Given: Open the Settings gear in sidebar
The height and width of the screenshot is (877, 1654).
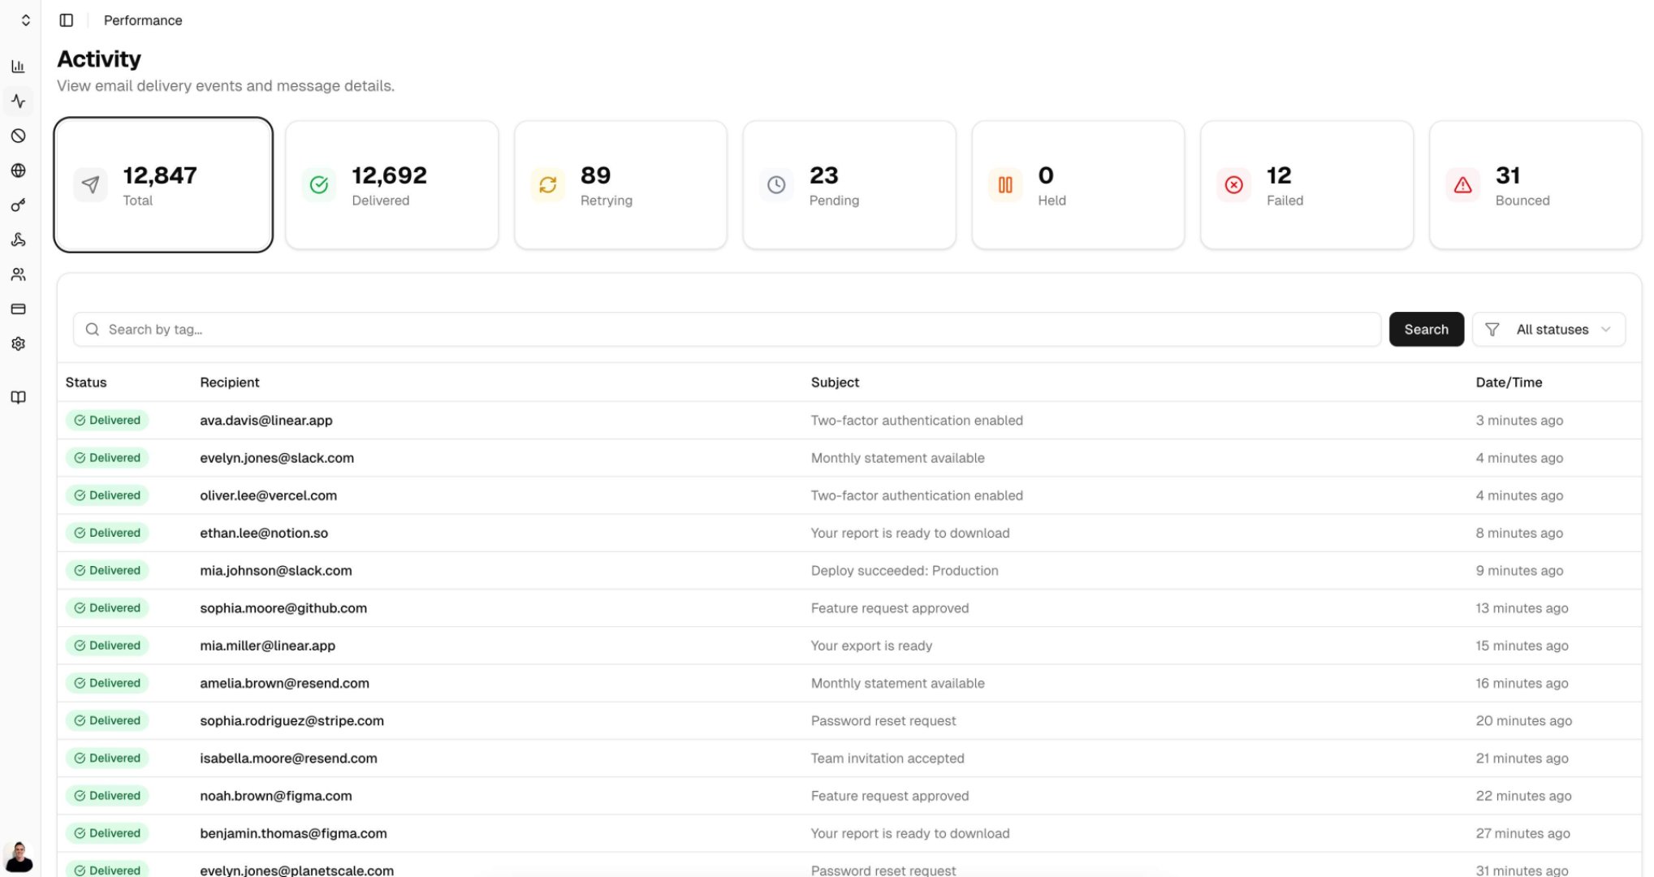Looking at the screenshot, I should [x=18, y=343].
